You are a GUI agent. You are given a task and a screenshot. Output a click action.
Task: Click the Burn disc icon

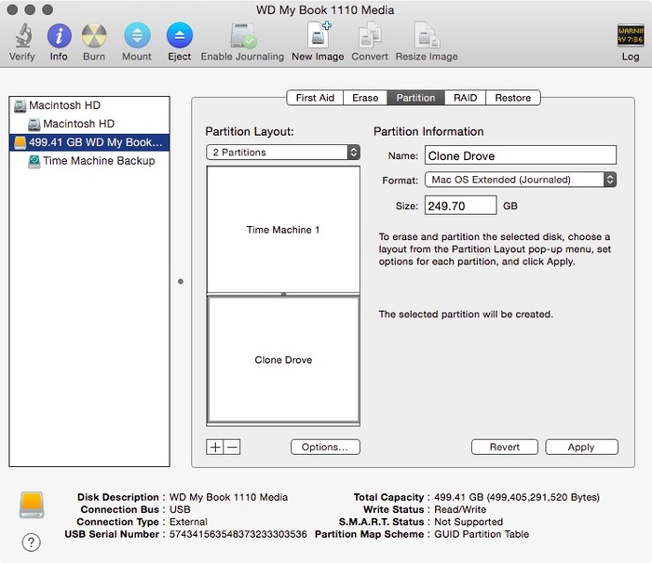(x=94, y=35)
